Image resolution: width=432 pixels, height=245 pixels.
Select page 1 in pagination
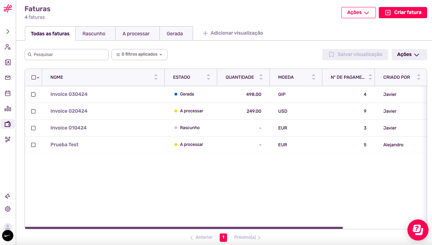tap(223, 237)
